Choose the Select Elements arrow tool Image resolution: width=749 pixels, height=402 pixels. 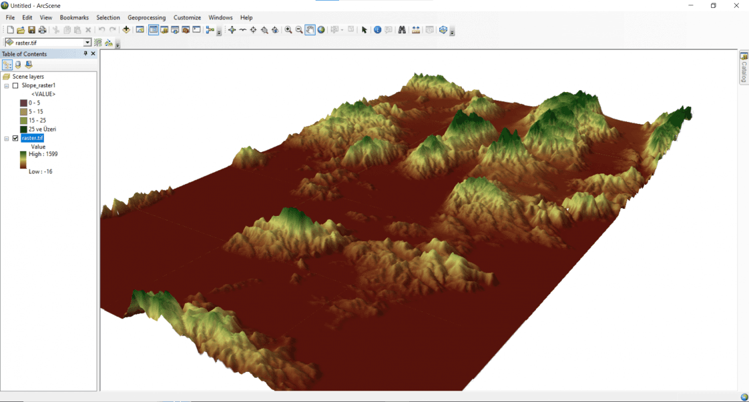(364, 30)
